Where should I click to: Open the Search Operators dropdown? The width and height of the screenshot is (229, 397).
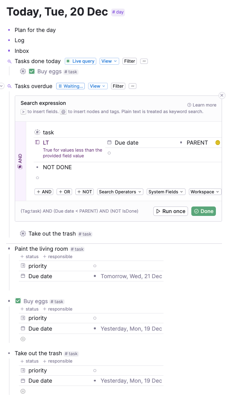pyautogui.click(x=120, y=192)
